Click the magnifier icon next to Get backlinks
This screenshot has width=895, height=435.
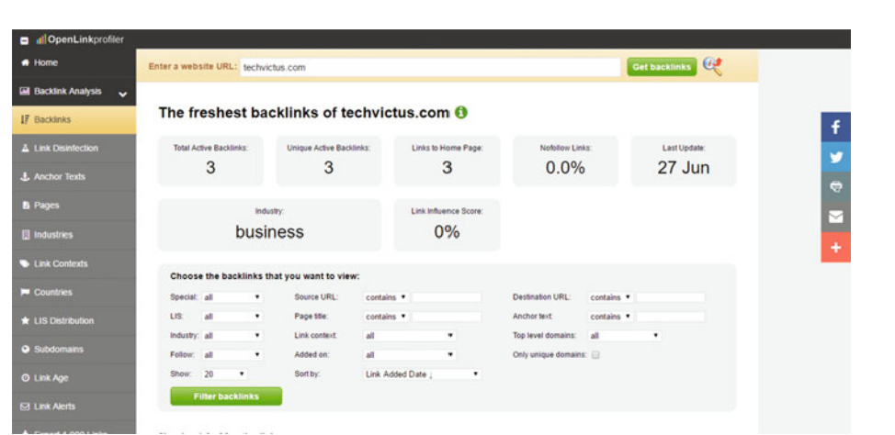[x=712, y=66]
